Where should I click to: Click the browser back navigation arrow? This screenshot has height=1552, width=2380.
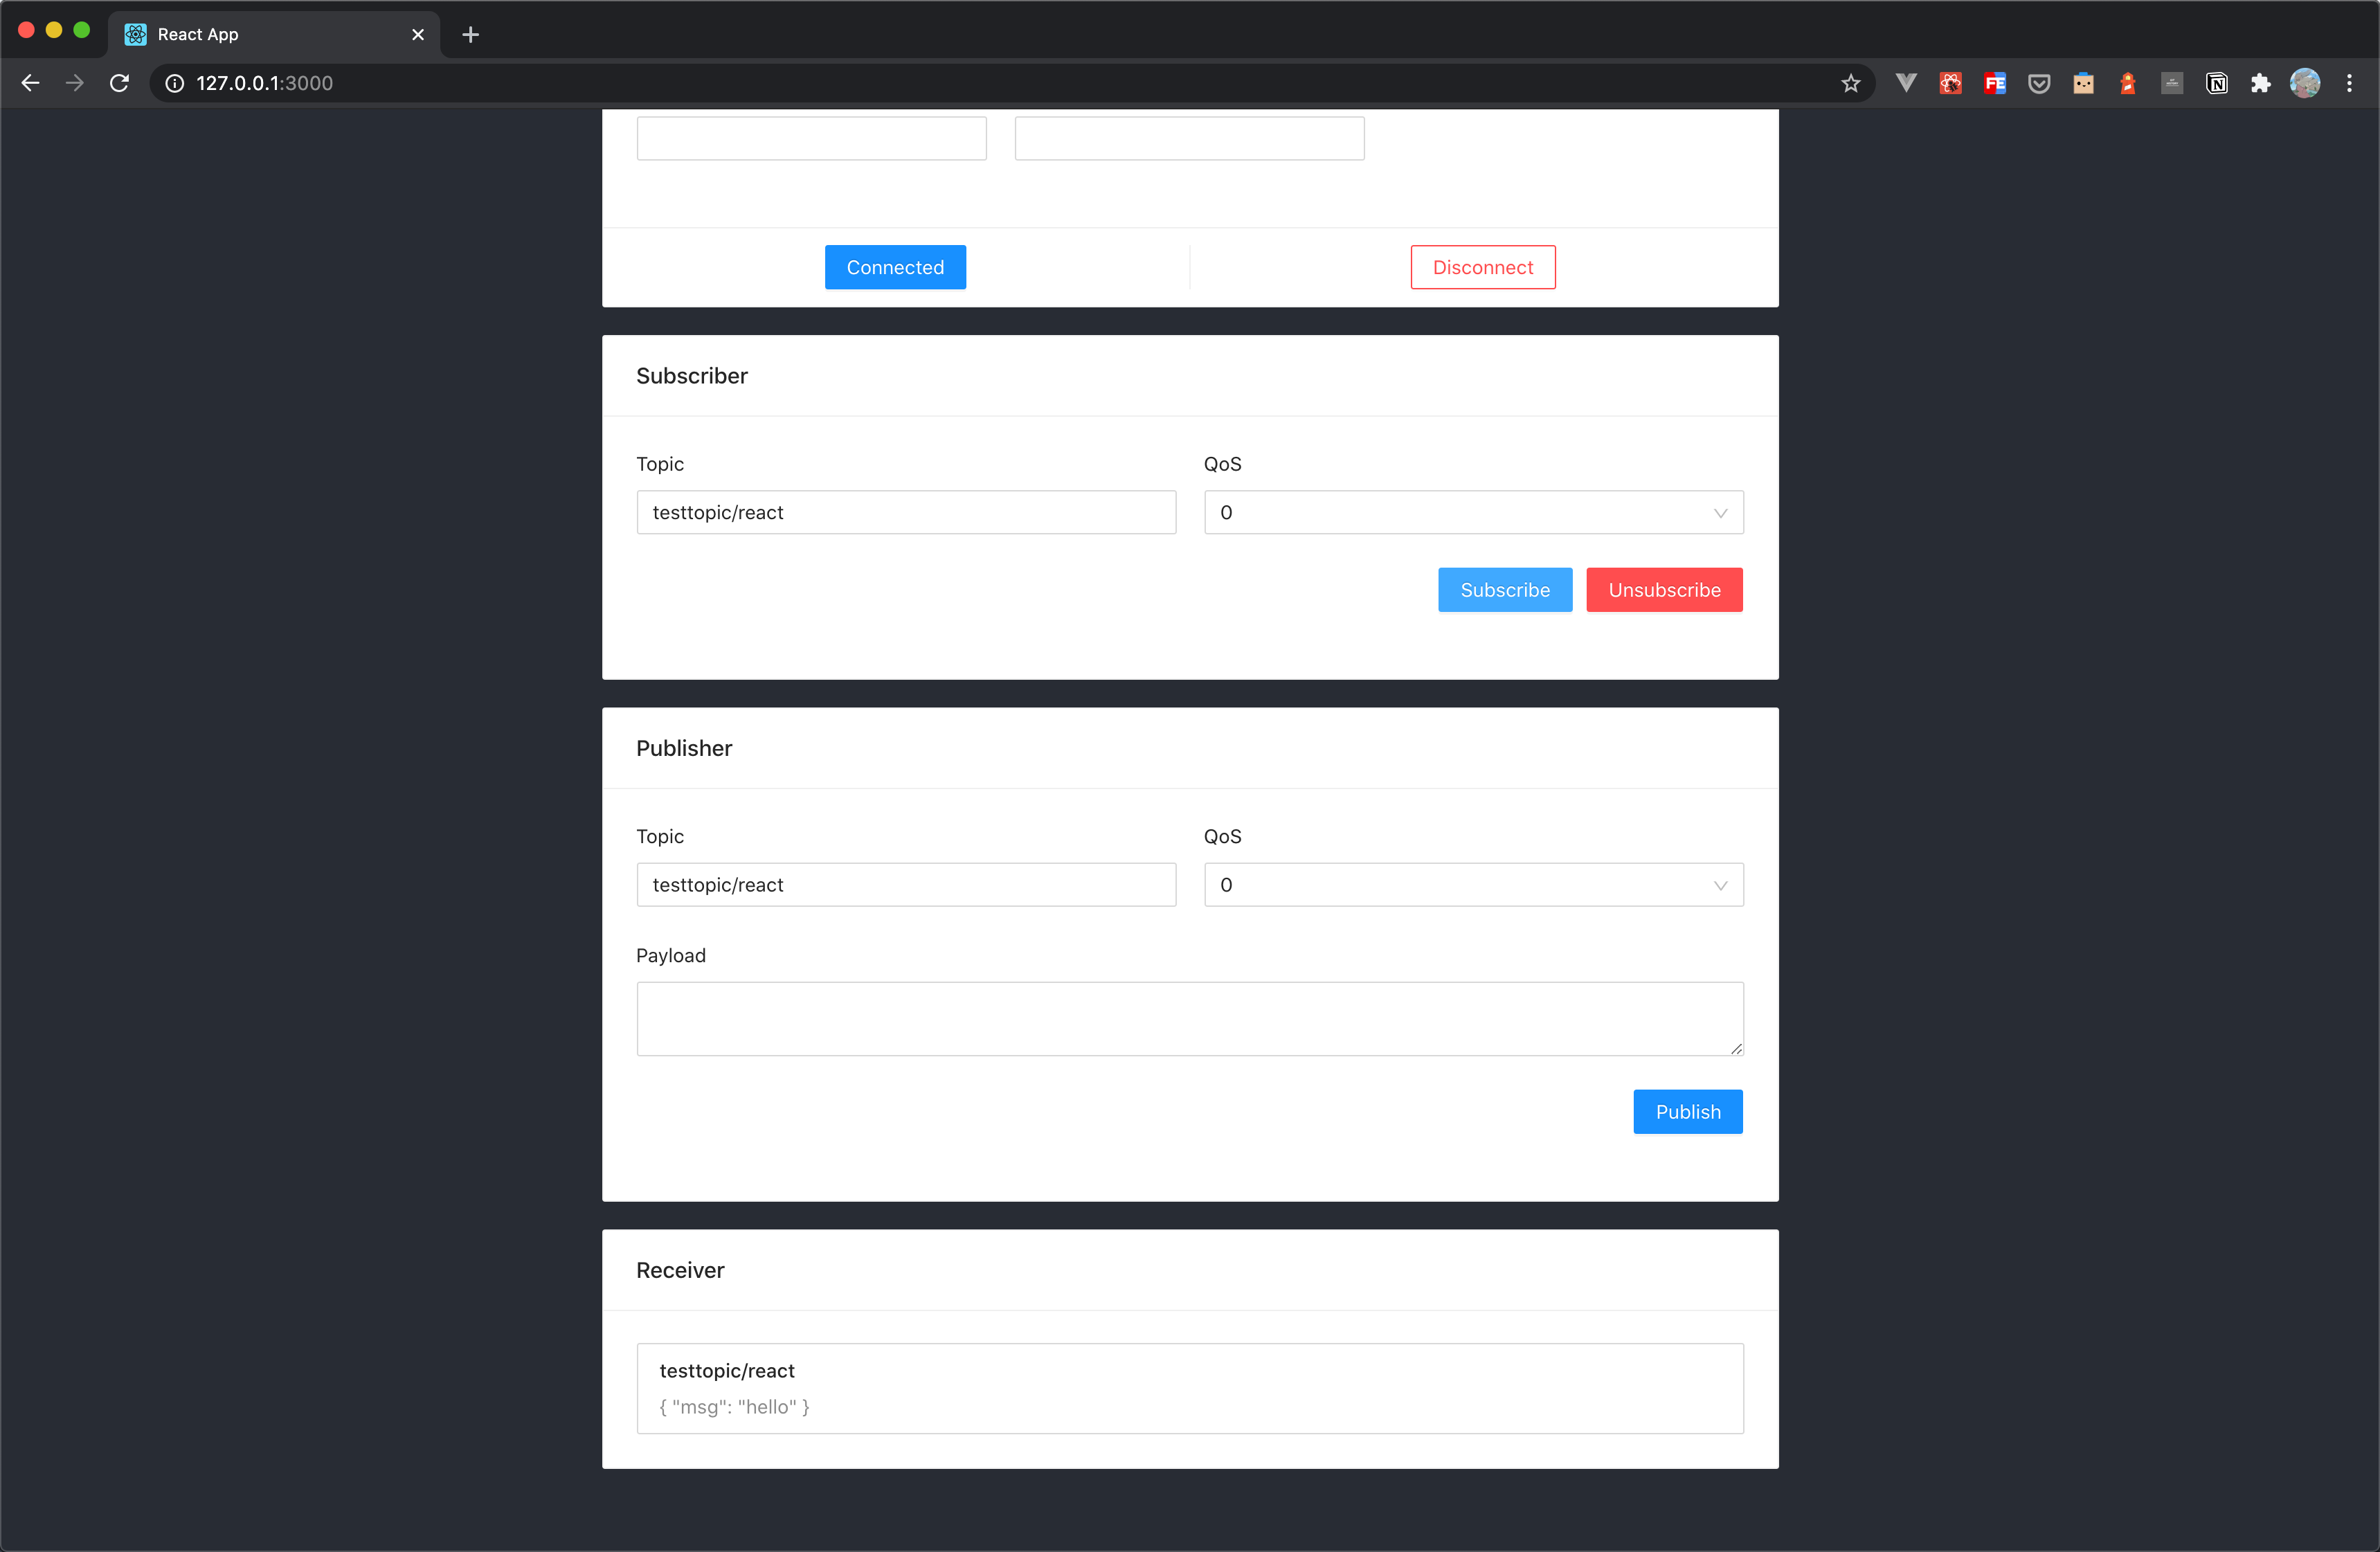[x=31, y=83]
